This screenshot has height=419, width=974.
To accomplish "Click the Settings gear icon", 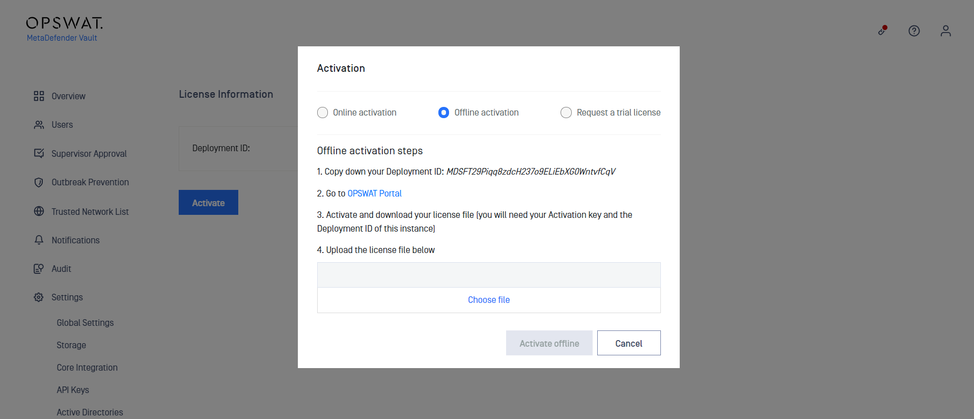I will [x=39, y=297].
